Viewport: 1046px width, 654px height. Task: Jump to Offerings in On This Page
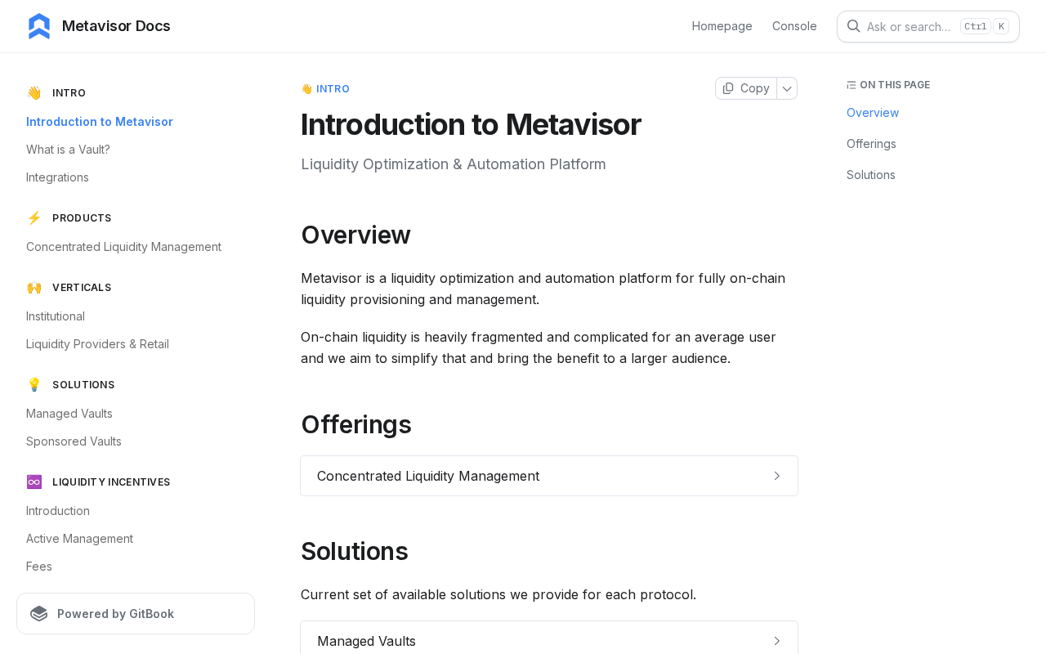click(x=871, y=144)
